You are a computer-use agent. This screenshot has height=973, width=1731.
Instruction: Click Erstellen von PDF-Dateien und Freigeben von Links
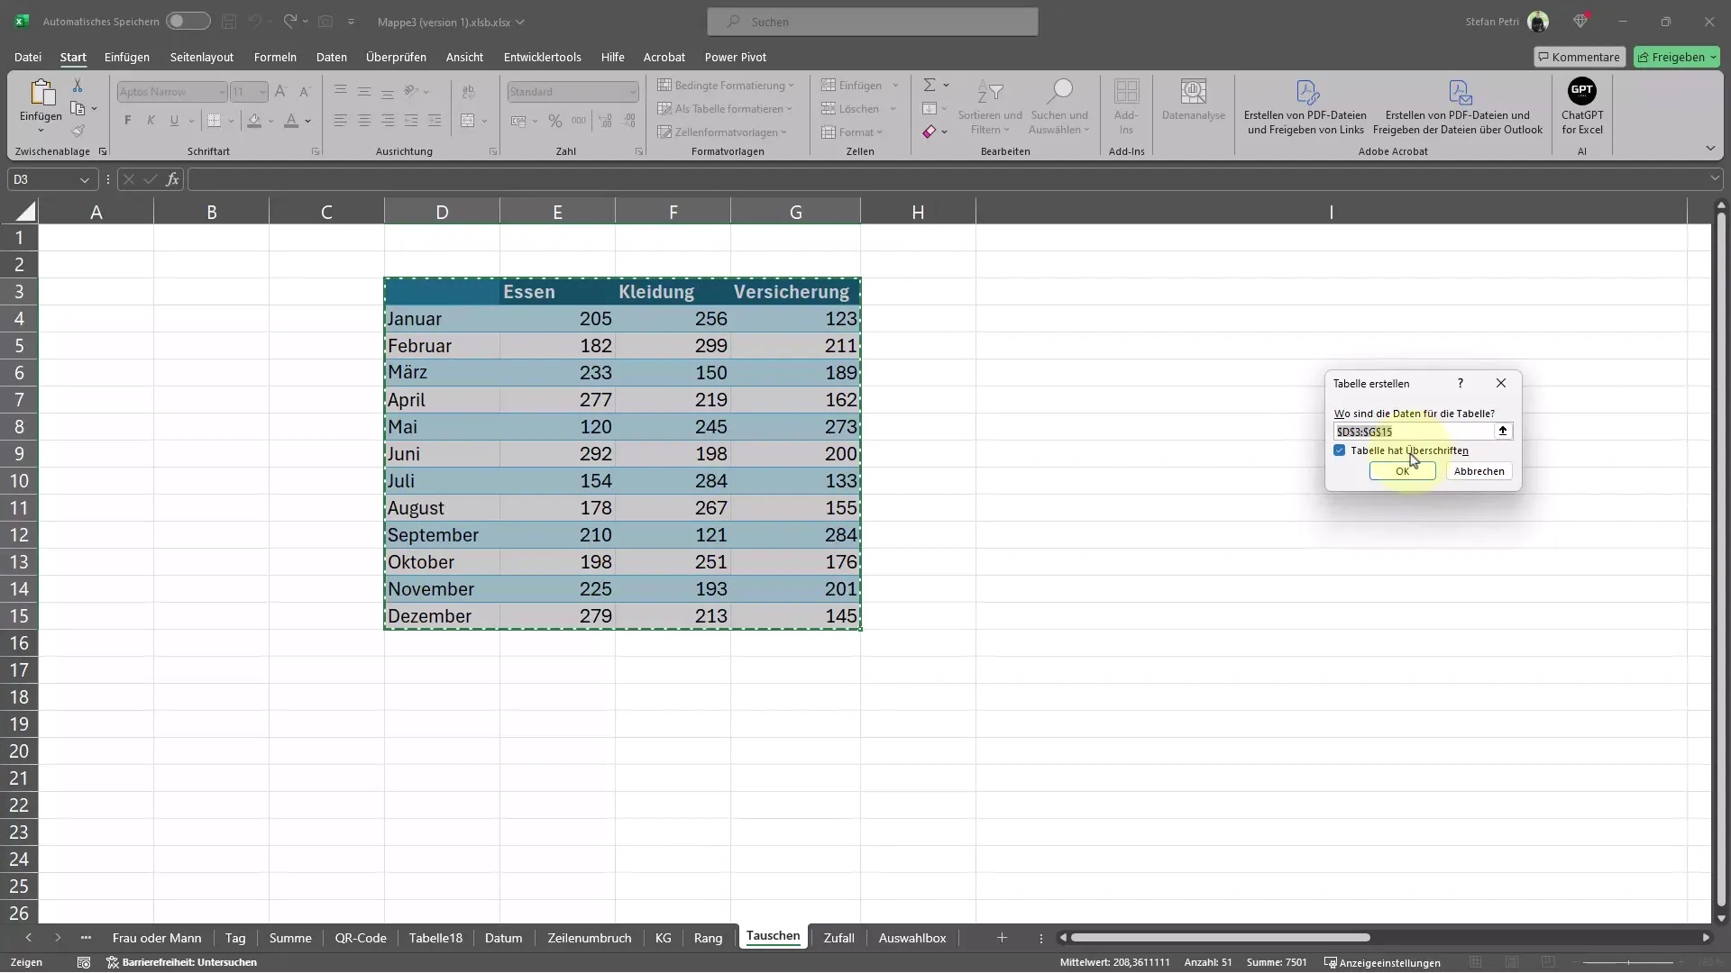[x=1305, y=106]
